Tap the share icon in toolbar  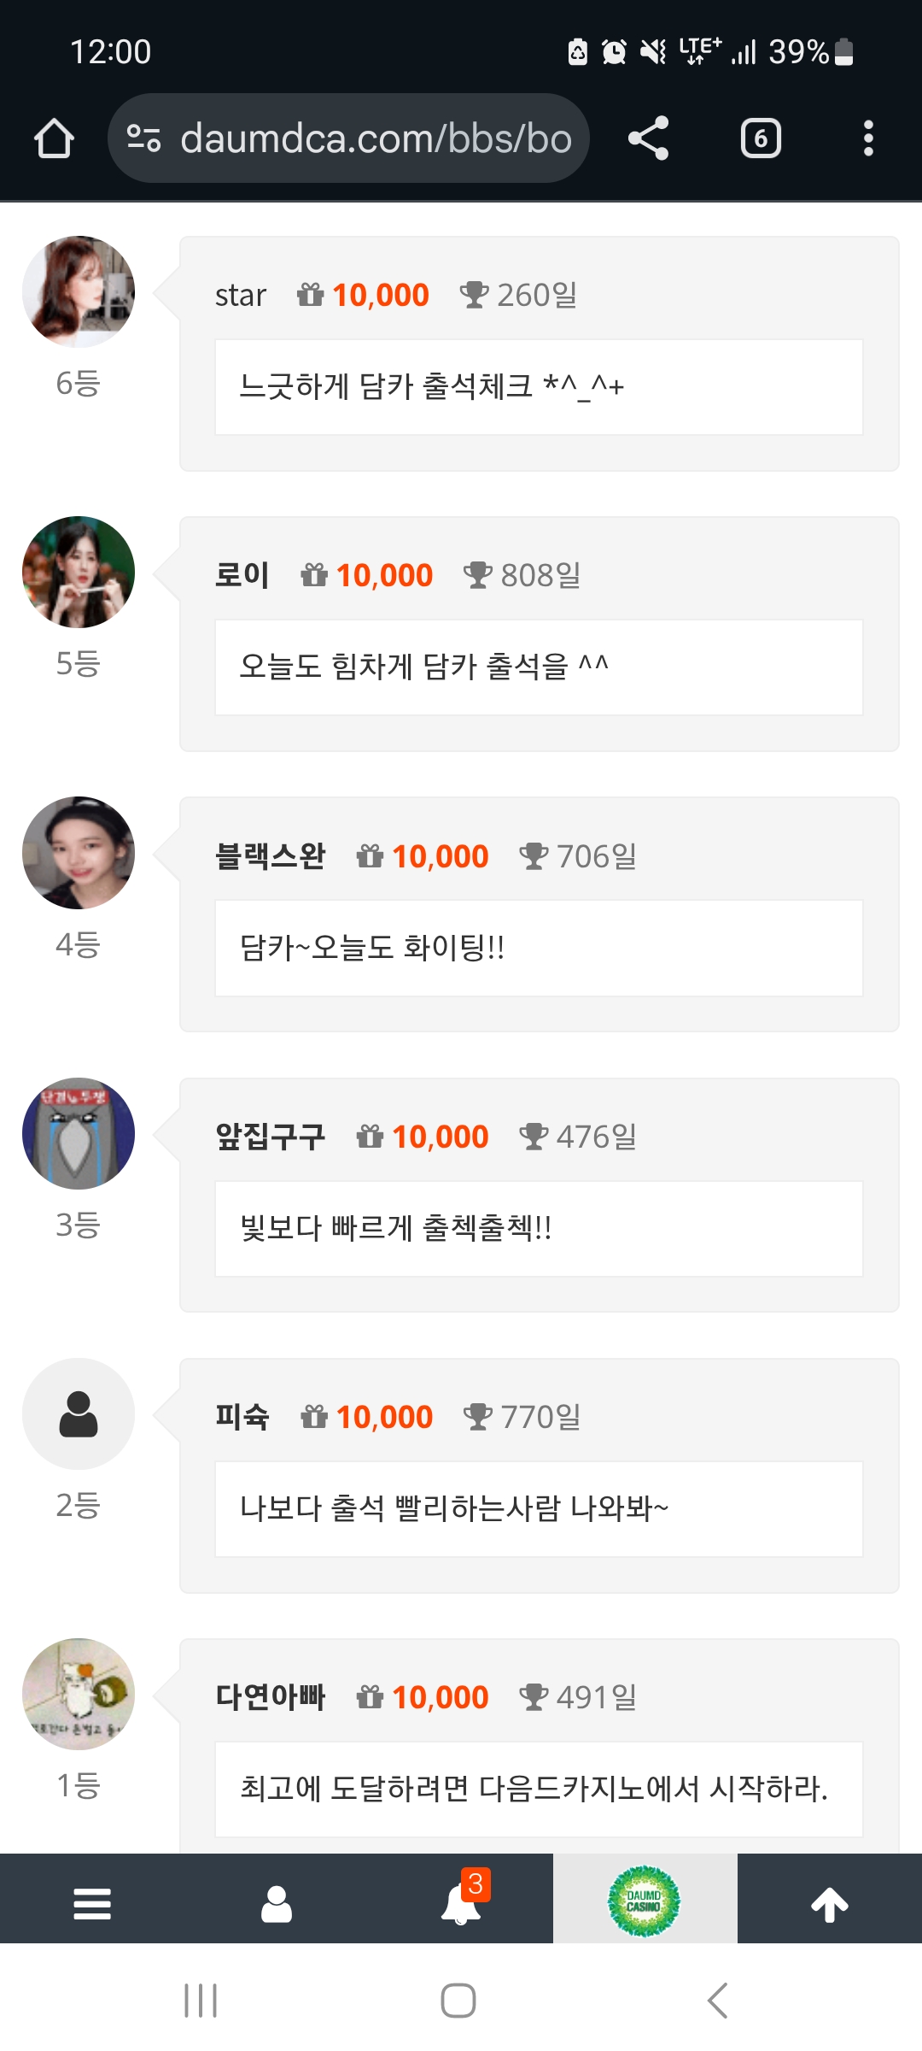pyautogui.click(x=648, y=138)
